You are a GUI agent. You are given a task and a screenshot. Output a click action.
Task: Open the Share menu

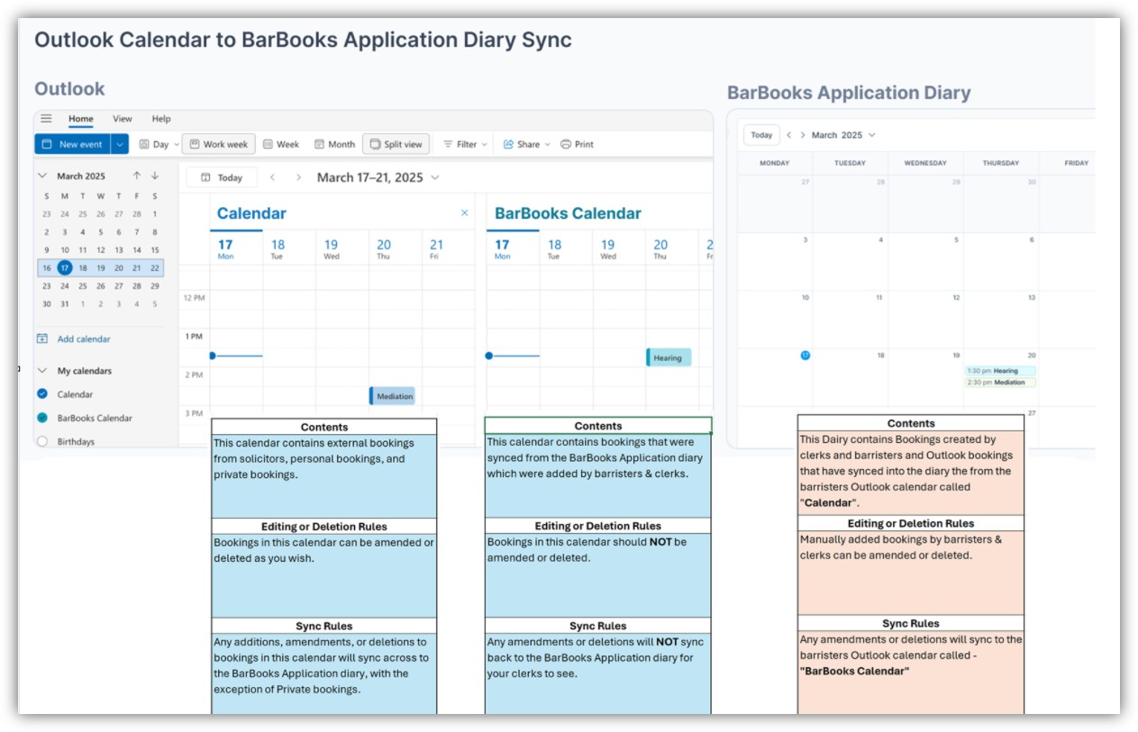[526, 144]
